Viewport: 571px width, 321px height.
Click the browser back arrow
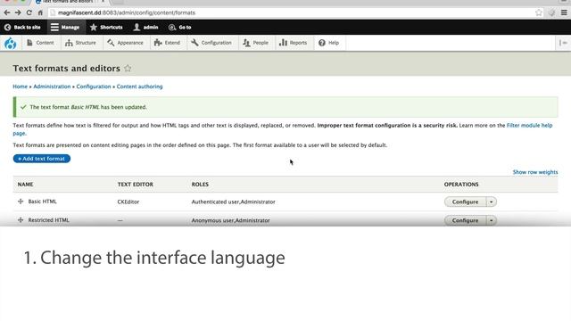tap(7, 12)
